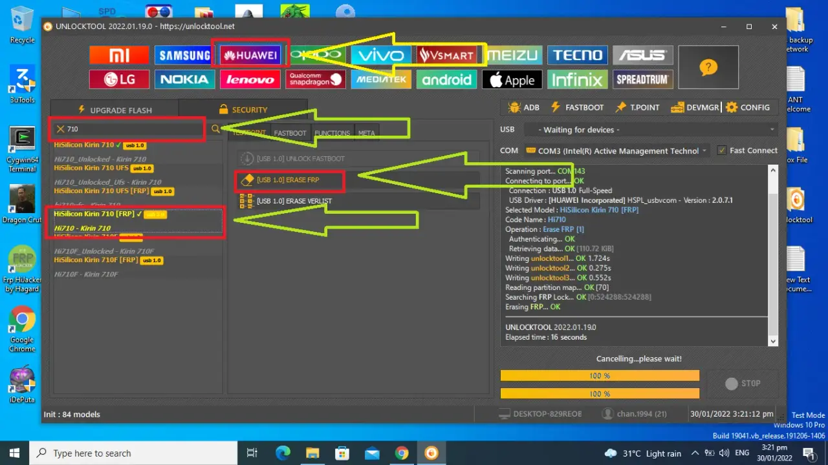Choose the ASUS brand tile

click(643, 55)
